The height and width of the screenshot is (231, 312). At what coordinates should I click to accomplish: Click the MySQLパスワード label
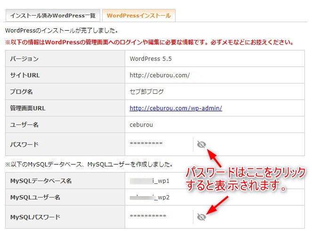[35, 217]
